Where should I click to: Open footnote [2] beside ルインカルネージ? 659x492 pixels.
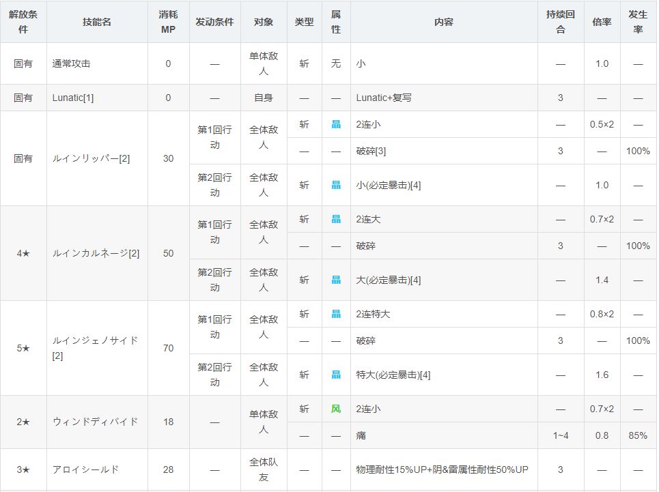point(134,253)
